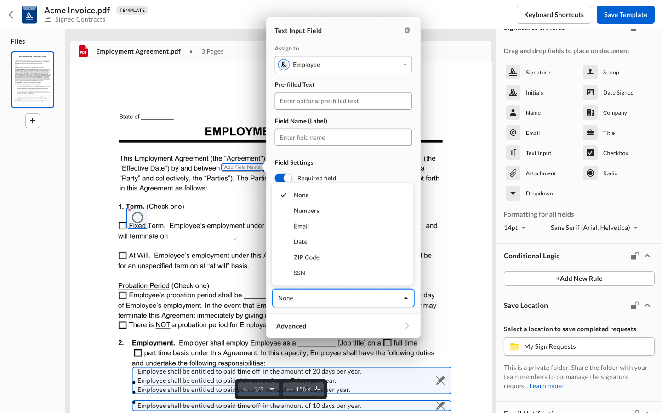Pick the Attachment field icon
662x413 pixels.
pos(513,173)
